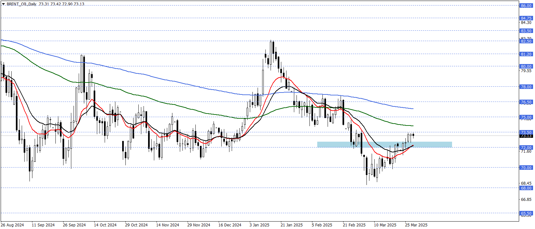535x229 pixels.
Task: Click the 70.00 price level label
Action: click(526, 168)
